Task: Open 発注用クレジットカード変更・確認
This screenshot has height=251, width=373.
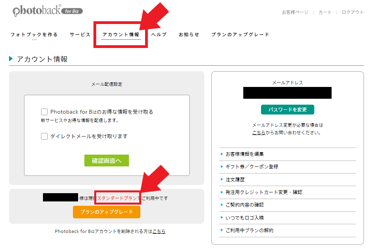Action: [x=287, y=192]
